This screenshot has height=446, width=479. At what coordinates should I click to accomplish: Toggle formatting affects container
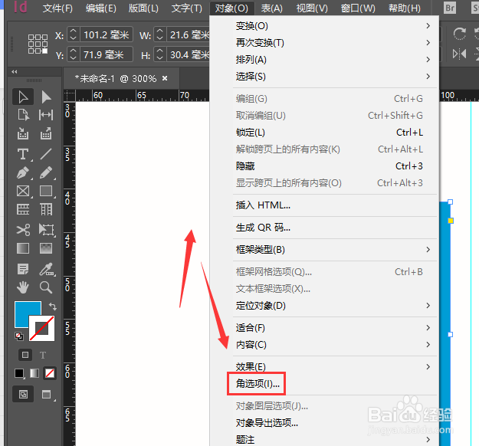tap(25, 355)
